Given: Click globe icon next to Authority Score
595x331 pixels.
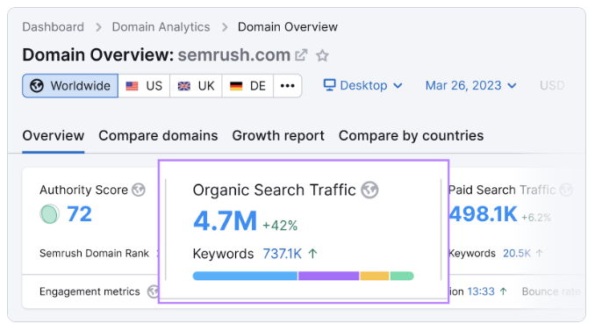Looking at the screenshot, I should (x=139, y=190).
